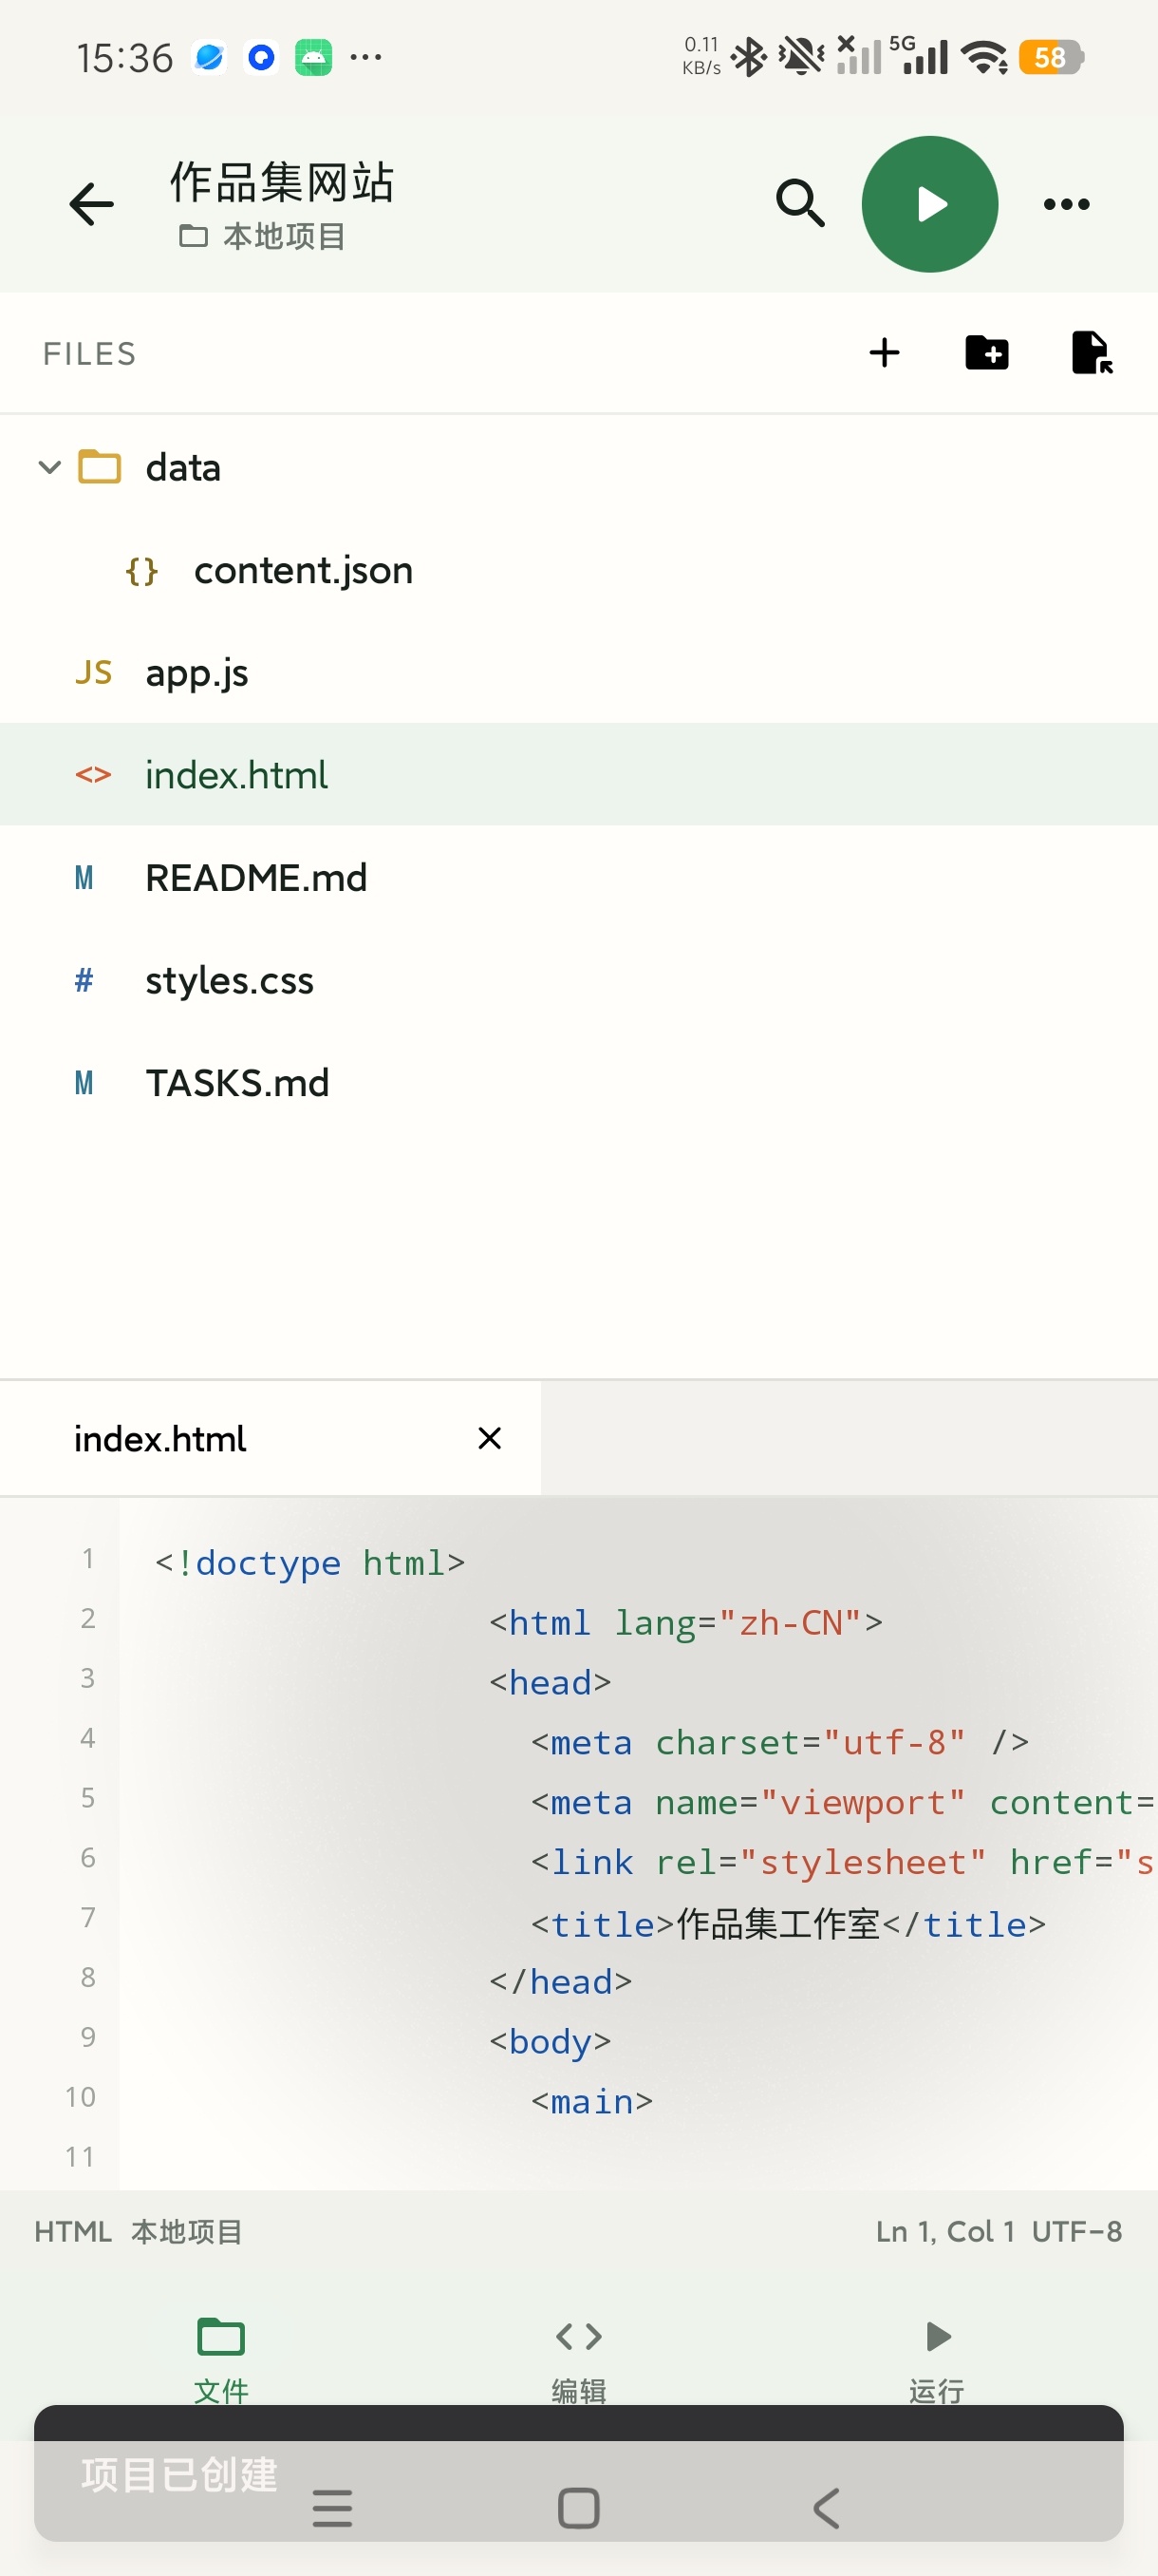Tap the back arrow in header
Viewport: 1158px width, 2576px height.
tap(92, 205)
